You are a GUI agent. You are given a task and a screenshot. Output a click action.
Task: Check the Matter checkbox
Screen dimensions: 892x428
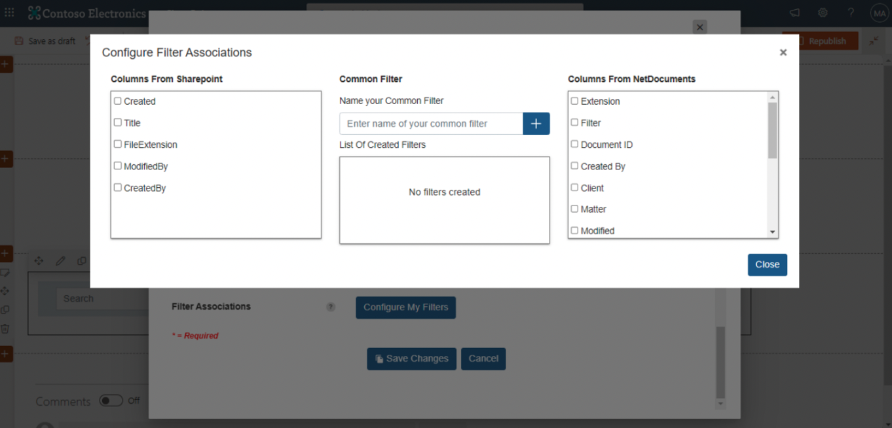coord(574,209)
